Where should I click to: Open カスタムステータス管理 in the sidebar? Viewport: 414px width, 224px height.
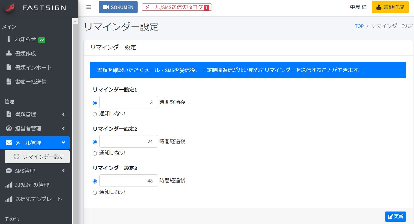(35, 185)
